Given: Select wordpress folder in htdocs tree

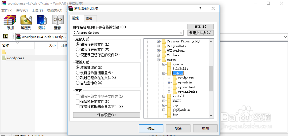Looking at the screenshot, I should click(186, 78).
